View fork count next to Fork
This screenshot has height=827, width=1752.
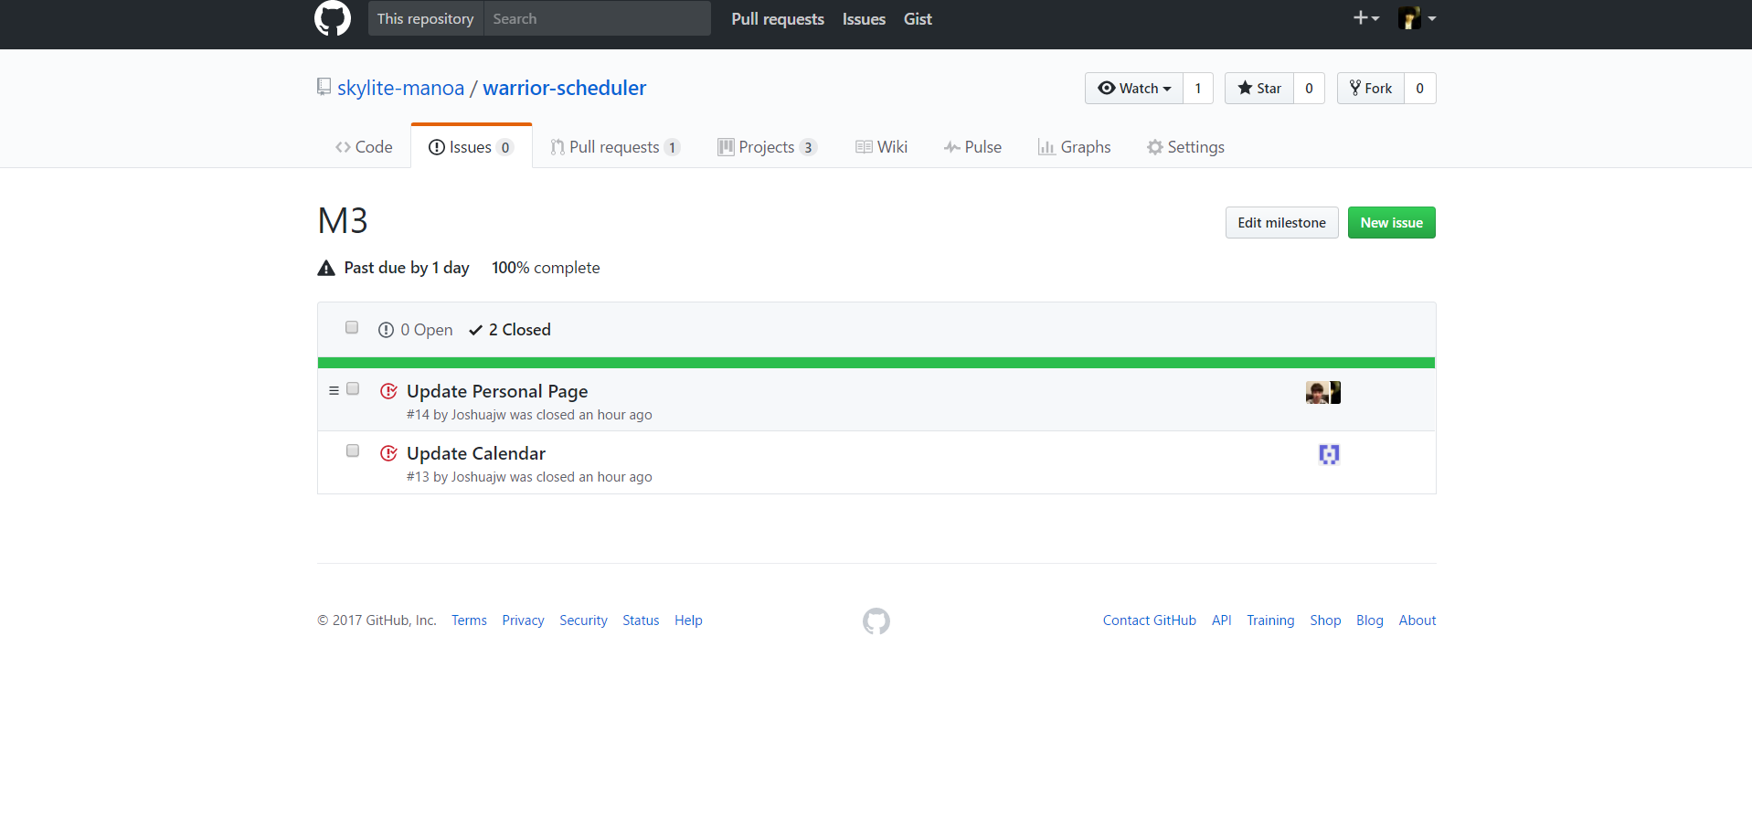[x=1419, y=89]
